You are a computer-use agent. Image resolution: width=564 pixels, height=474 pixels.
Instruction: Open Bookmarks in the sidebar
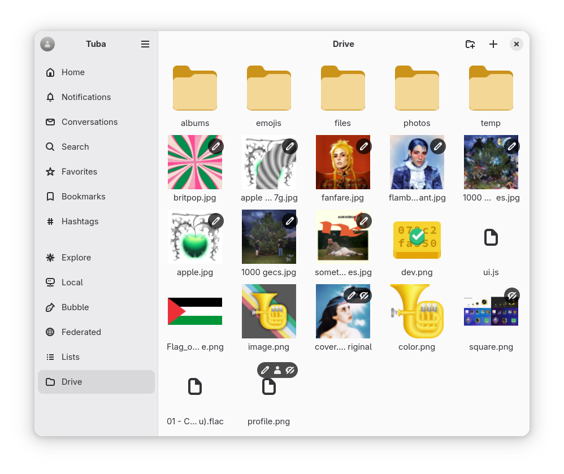tap(83, 197)
